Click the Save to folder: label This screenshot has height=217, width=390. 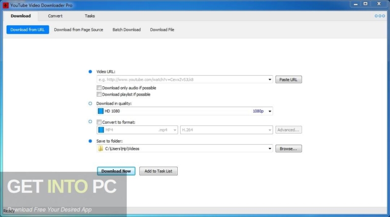coord(110,141)
